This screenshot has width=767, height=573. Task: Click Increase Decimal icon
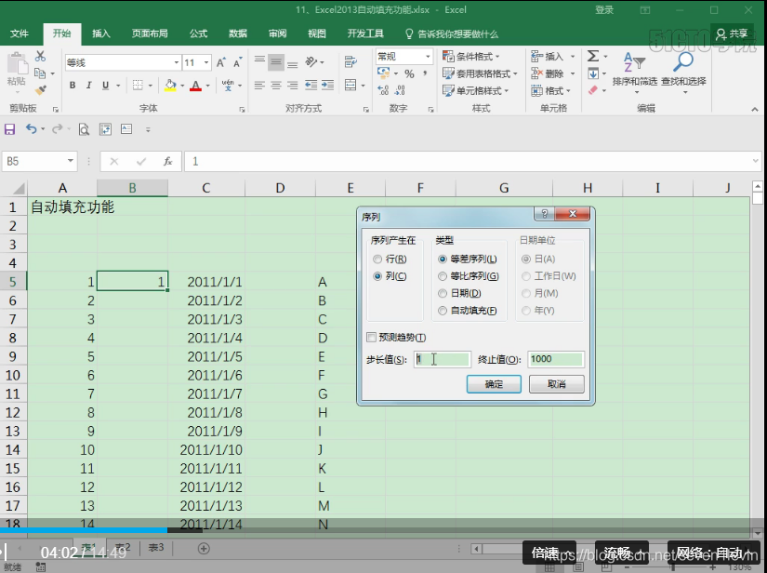click(x=383, y=90)
